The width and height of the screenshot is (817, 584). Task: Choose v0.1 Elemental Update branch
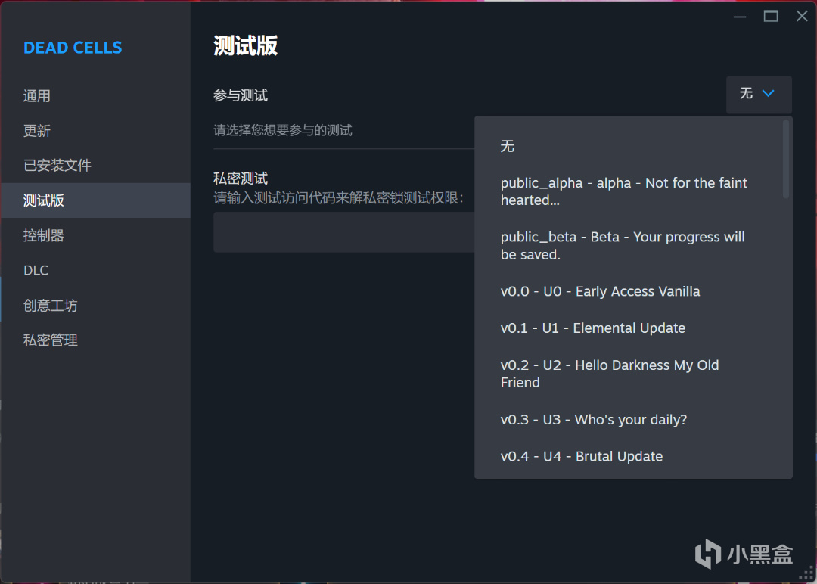pyautogui.click(x=592, y=328)
